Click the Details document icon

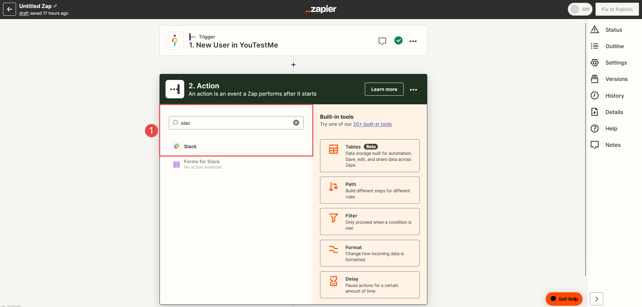[595, 112]
